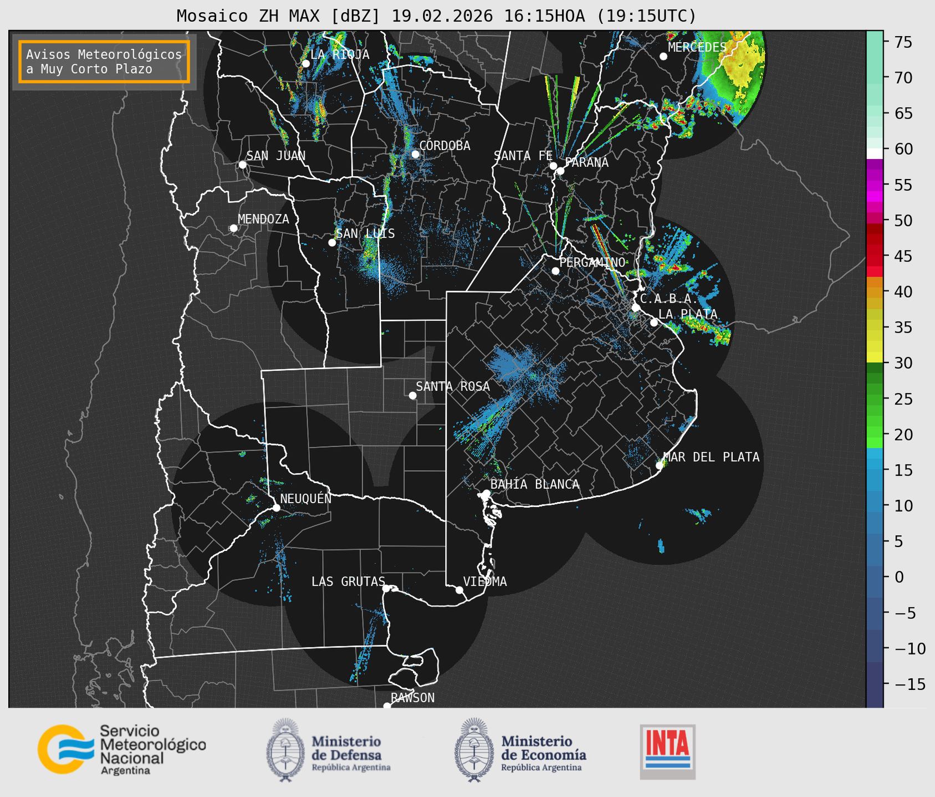Click the mosaic title text at top
Screen dimensions: 935x797
(436, 16)
